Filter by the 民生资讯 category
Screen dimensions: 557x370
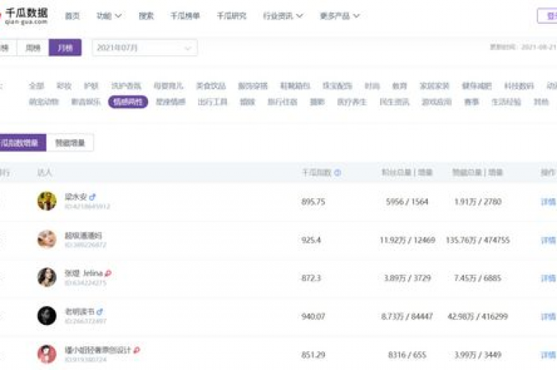(x=395, y=102)
